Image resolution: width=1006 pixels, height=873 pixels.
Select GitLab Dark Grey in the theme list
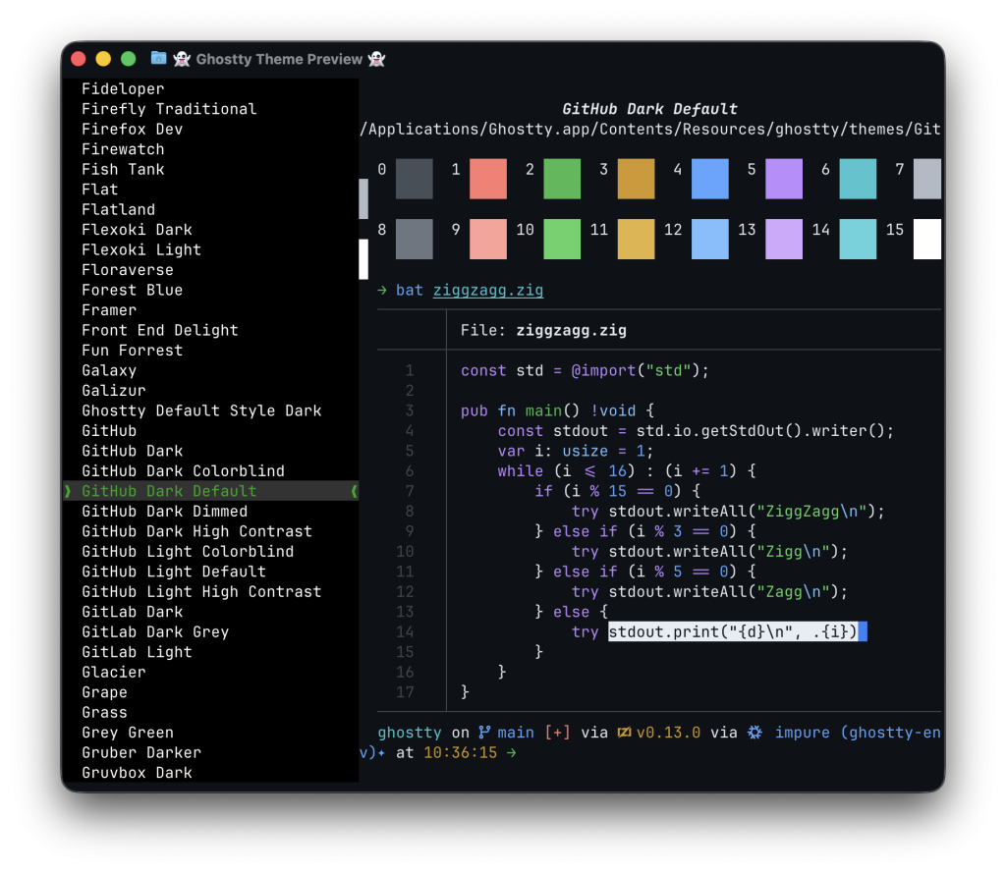pyautogui.click(x=155, y=632)
